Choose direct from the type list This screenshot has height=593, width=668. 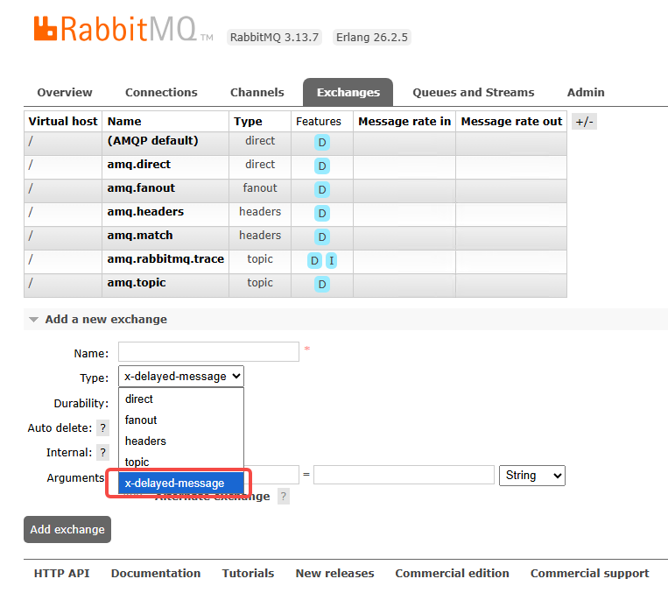pyautogui.click(x=181, y=399)
